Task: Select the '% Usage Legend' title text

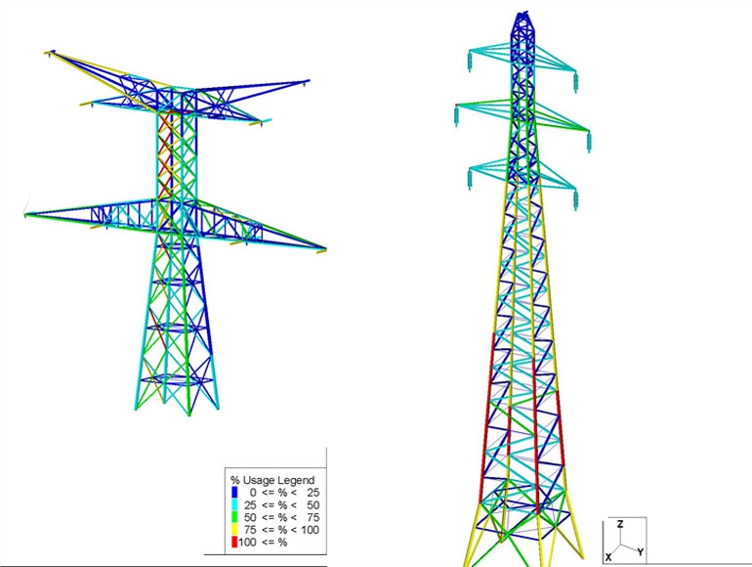Action: pos(272,480)
